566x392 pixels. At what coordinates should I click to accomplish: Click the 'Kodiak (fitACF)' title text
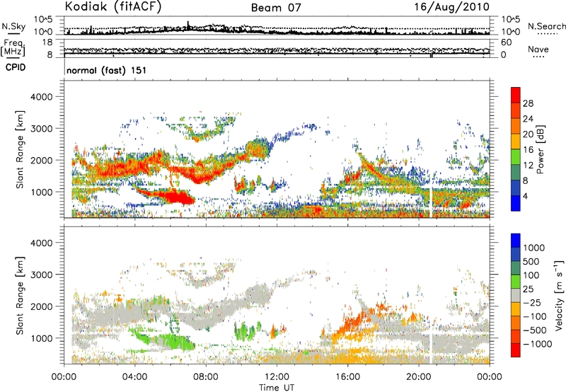point(113,6)
